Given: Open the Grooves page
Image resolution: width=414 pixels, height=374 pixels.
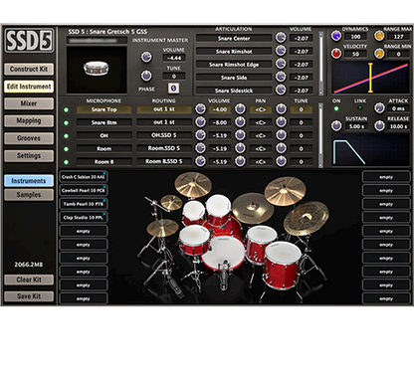Looking at the screenshot, I should pyautogui.click(x=29, y=138).
